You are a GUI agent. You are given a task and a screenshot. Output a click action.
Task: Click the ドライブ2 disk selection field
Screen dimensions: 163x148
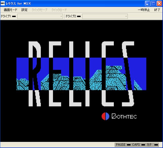click(105, 16)
